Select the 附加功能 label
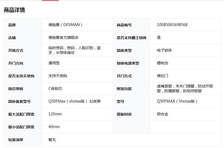 [x=124, y=89]
